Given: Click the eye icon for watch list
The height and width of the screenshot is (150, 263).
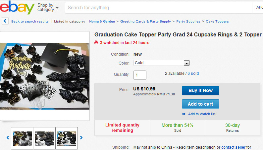Looking at the screenshot, I should [x=184, y=114].
